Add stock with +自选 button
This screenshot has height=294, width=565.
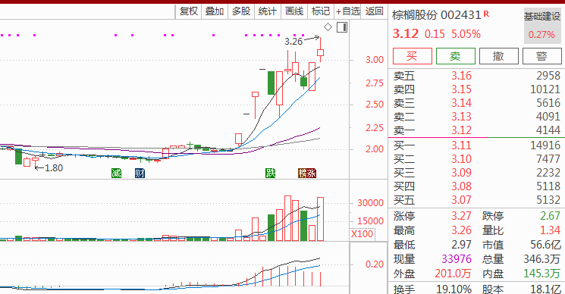[348, 11]
